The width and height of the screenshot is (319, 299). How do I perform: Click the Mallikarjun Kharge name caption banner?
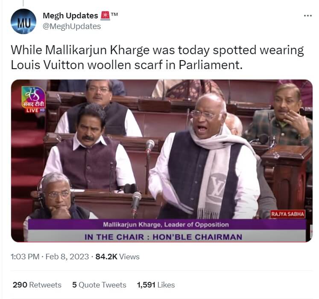click(166, 225)
